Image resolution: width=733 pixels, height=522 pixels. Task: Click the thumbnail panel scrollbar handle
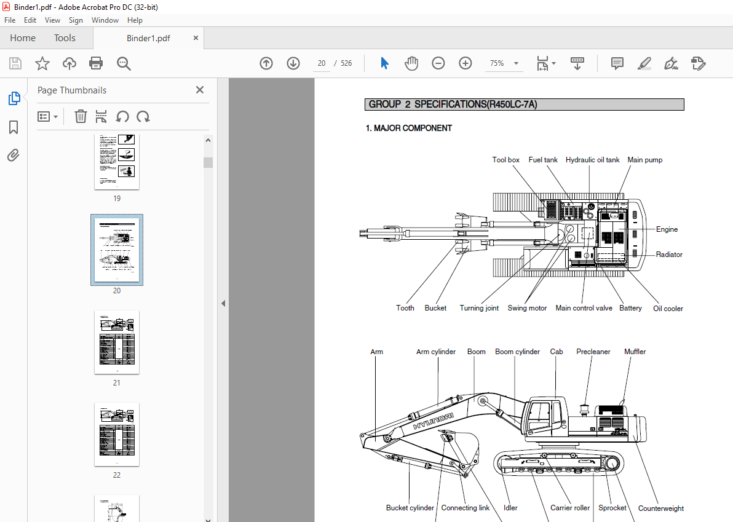tap(208, 162)
